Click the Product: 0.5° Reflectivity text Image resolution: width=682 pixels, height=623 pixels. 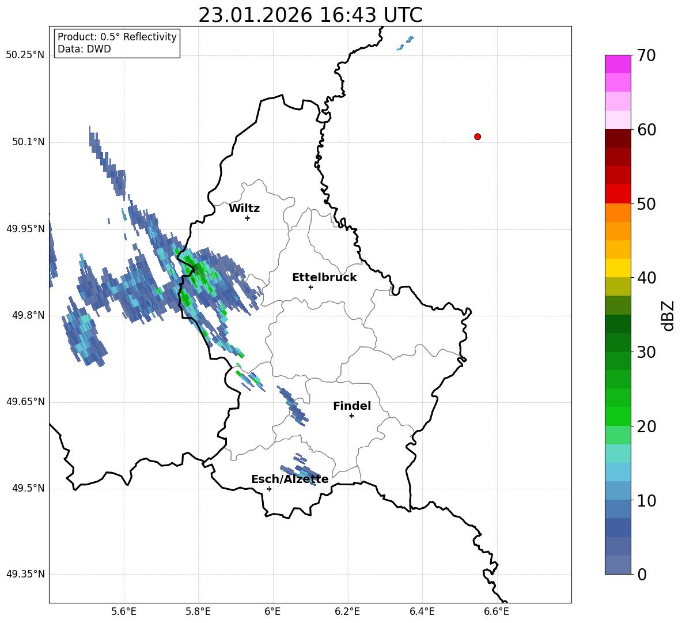point(117,36)
